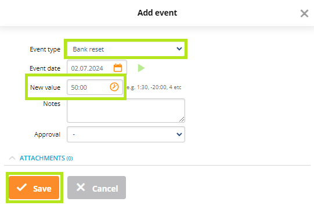Save the new event

tap(34, 188)
